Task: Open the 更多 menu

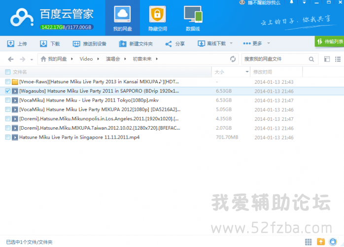Action: [x=252, y=43]
